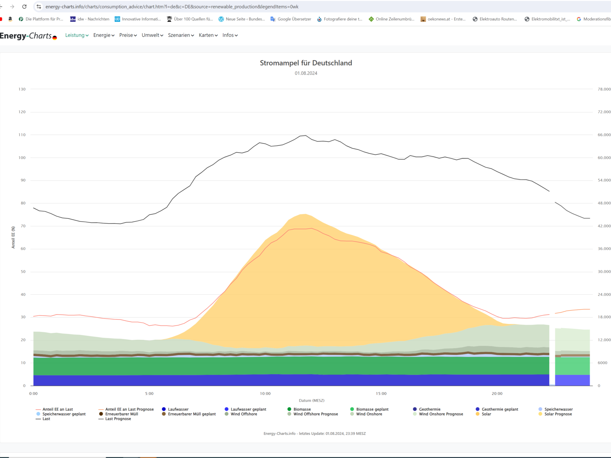This screenshot has height=458, width=611.
Task: Expand the Szenarien menu
Action: 181,35
